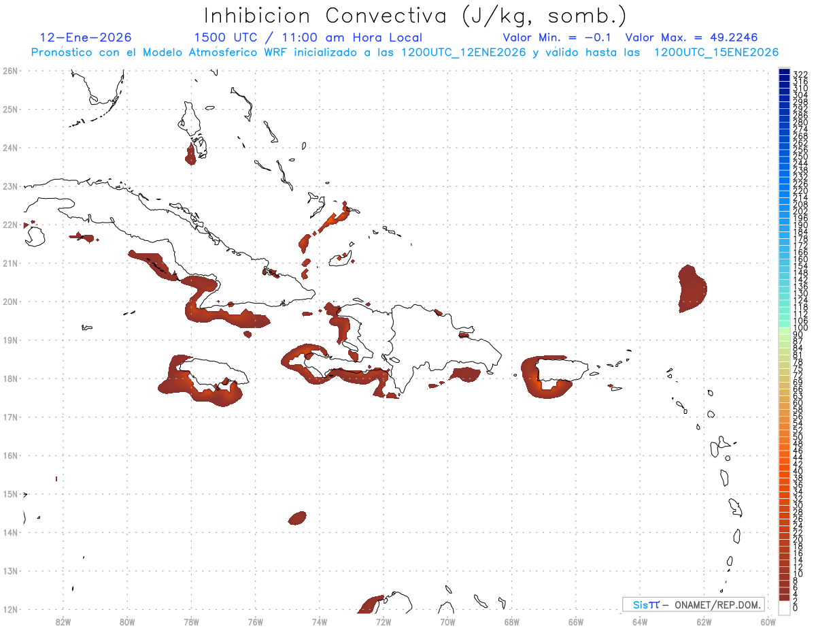
Task: Click the dark blue 322 swatch atop the colorbar
Action: click(784, 72)
